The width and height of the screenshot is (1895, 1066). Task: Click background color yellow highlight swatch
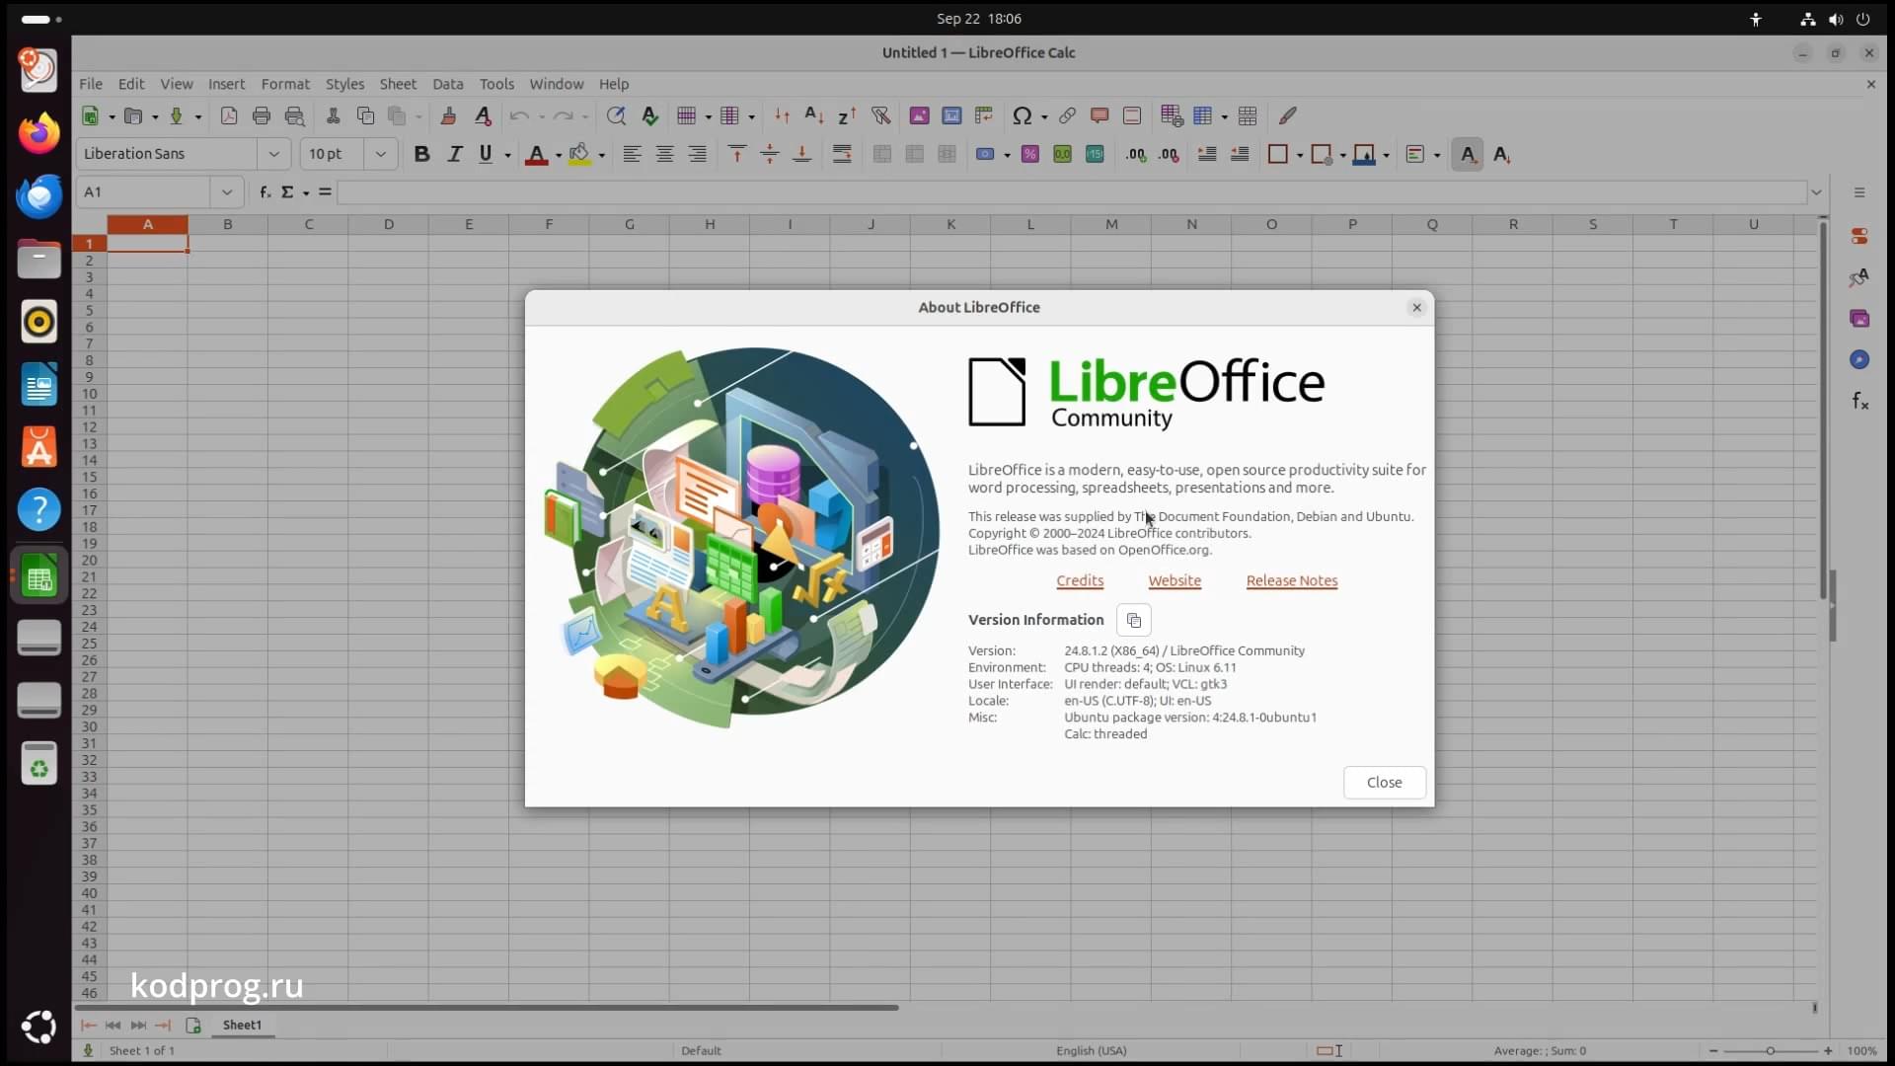(x=579, y=154)
